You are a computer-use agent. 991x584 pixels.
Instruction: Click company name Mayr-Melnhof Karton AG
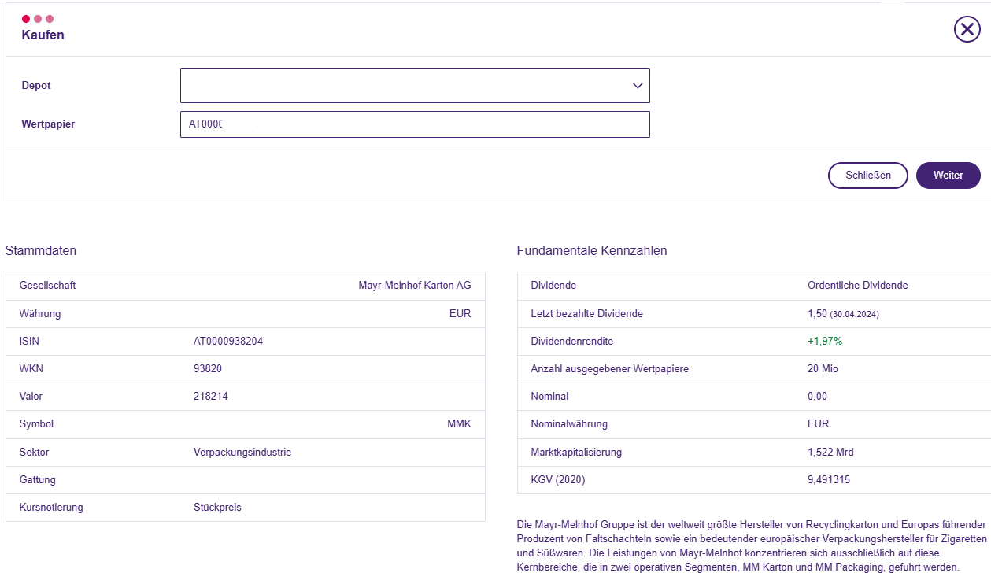point(415,286)
